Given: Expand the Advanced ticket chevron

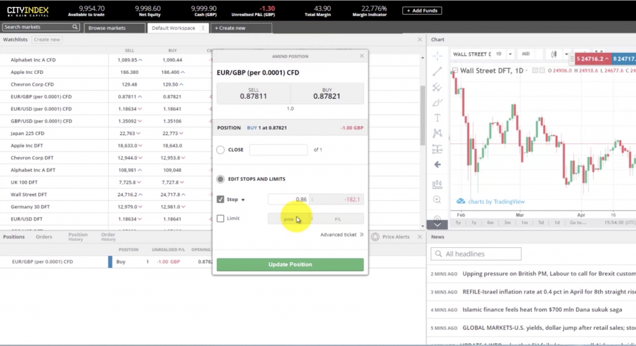Looking at the screenshot, I should click(361, 234).
